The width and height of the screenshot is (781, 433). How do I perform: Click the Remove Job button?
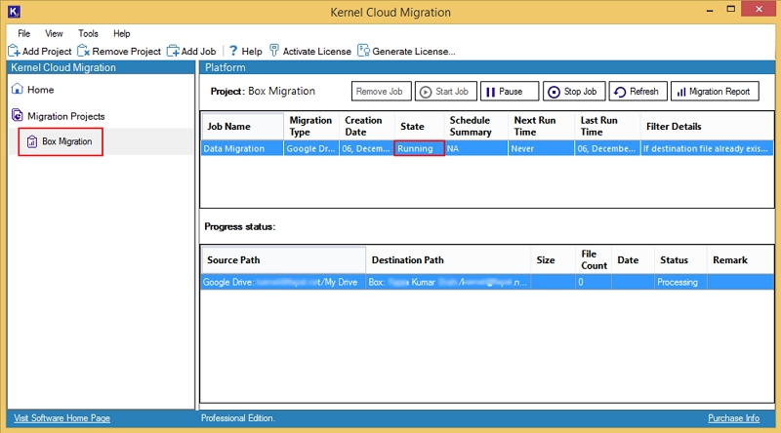[x=381, y=91]
